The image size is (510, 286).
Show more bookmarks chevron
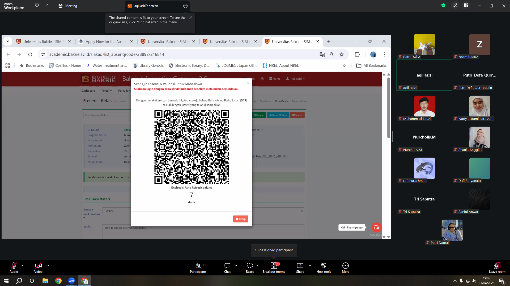[x=344, y=65]
